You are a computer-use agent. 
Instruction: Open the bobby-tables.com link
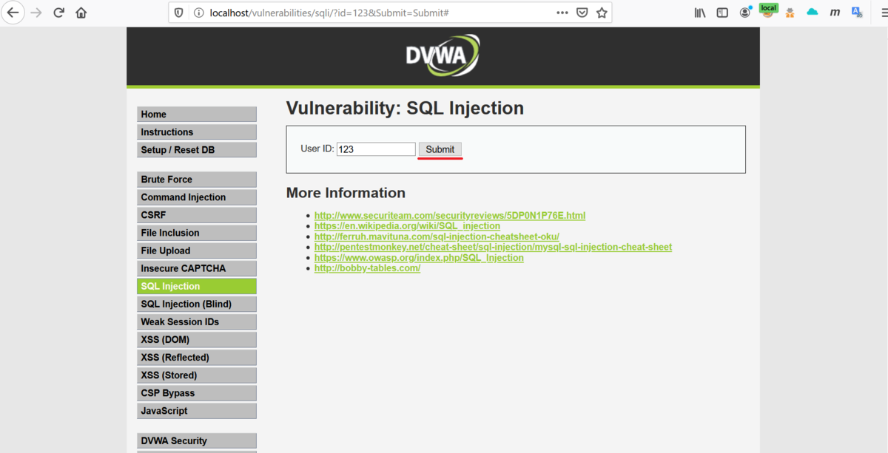(367, 268)
